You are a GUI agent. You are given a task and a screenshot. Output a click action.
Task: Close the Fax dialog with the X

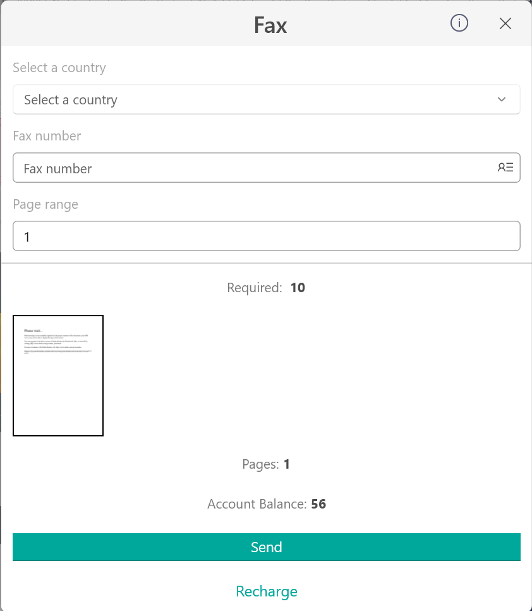[x=505, y=24]
